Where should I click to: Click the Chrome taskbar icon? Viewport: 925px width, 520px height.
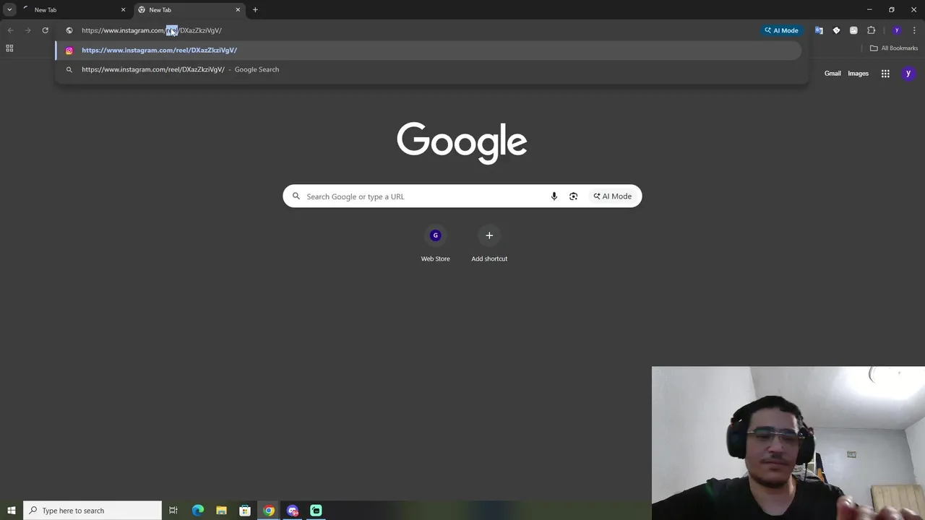269,511
